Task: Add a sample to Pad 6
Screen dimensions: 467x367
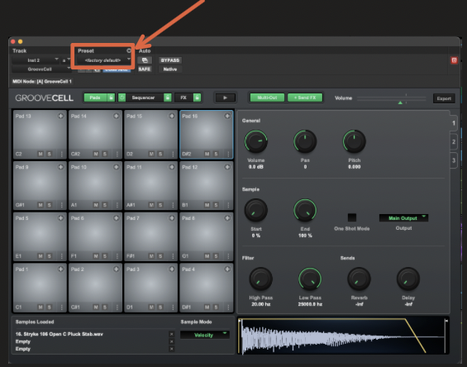Action: pos(117,218)
